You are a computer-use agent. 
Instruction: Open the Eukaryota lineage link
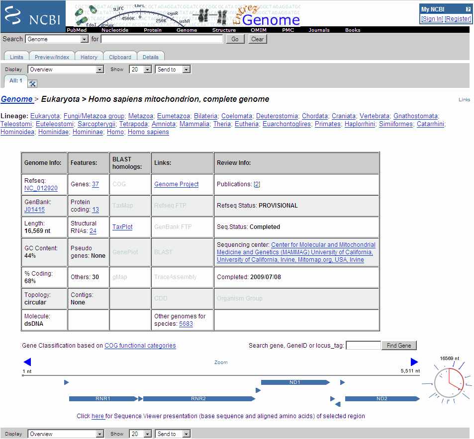(45, 116)
